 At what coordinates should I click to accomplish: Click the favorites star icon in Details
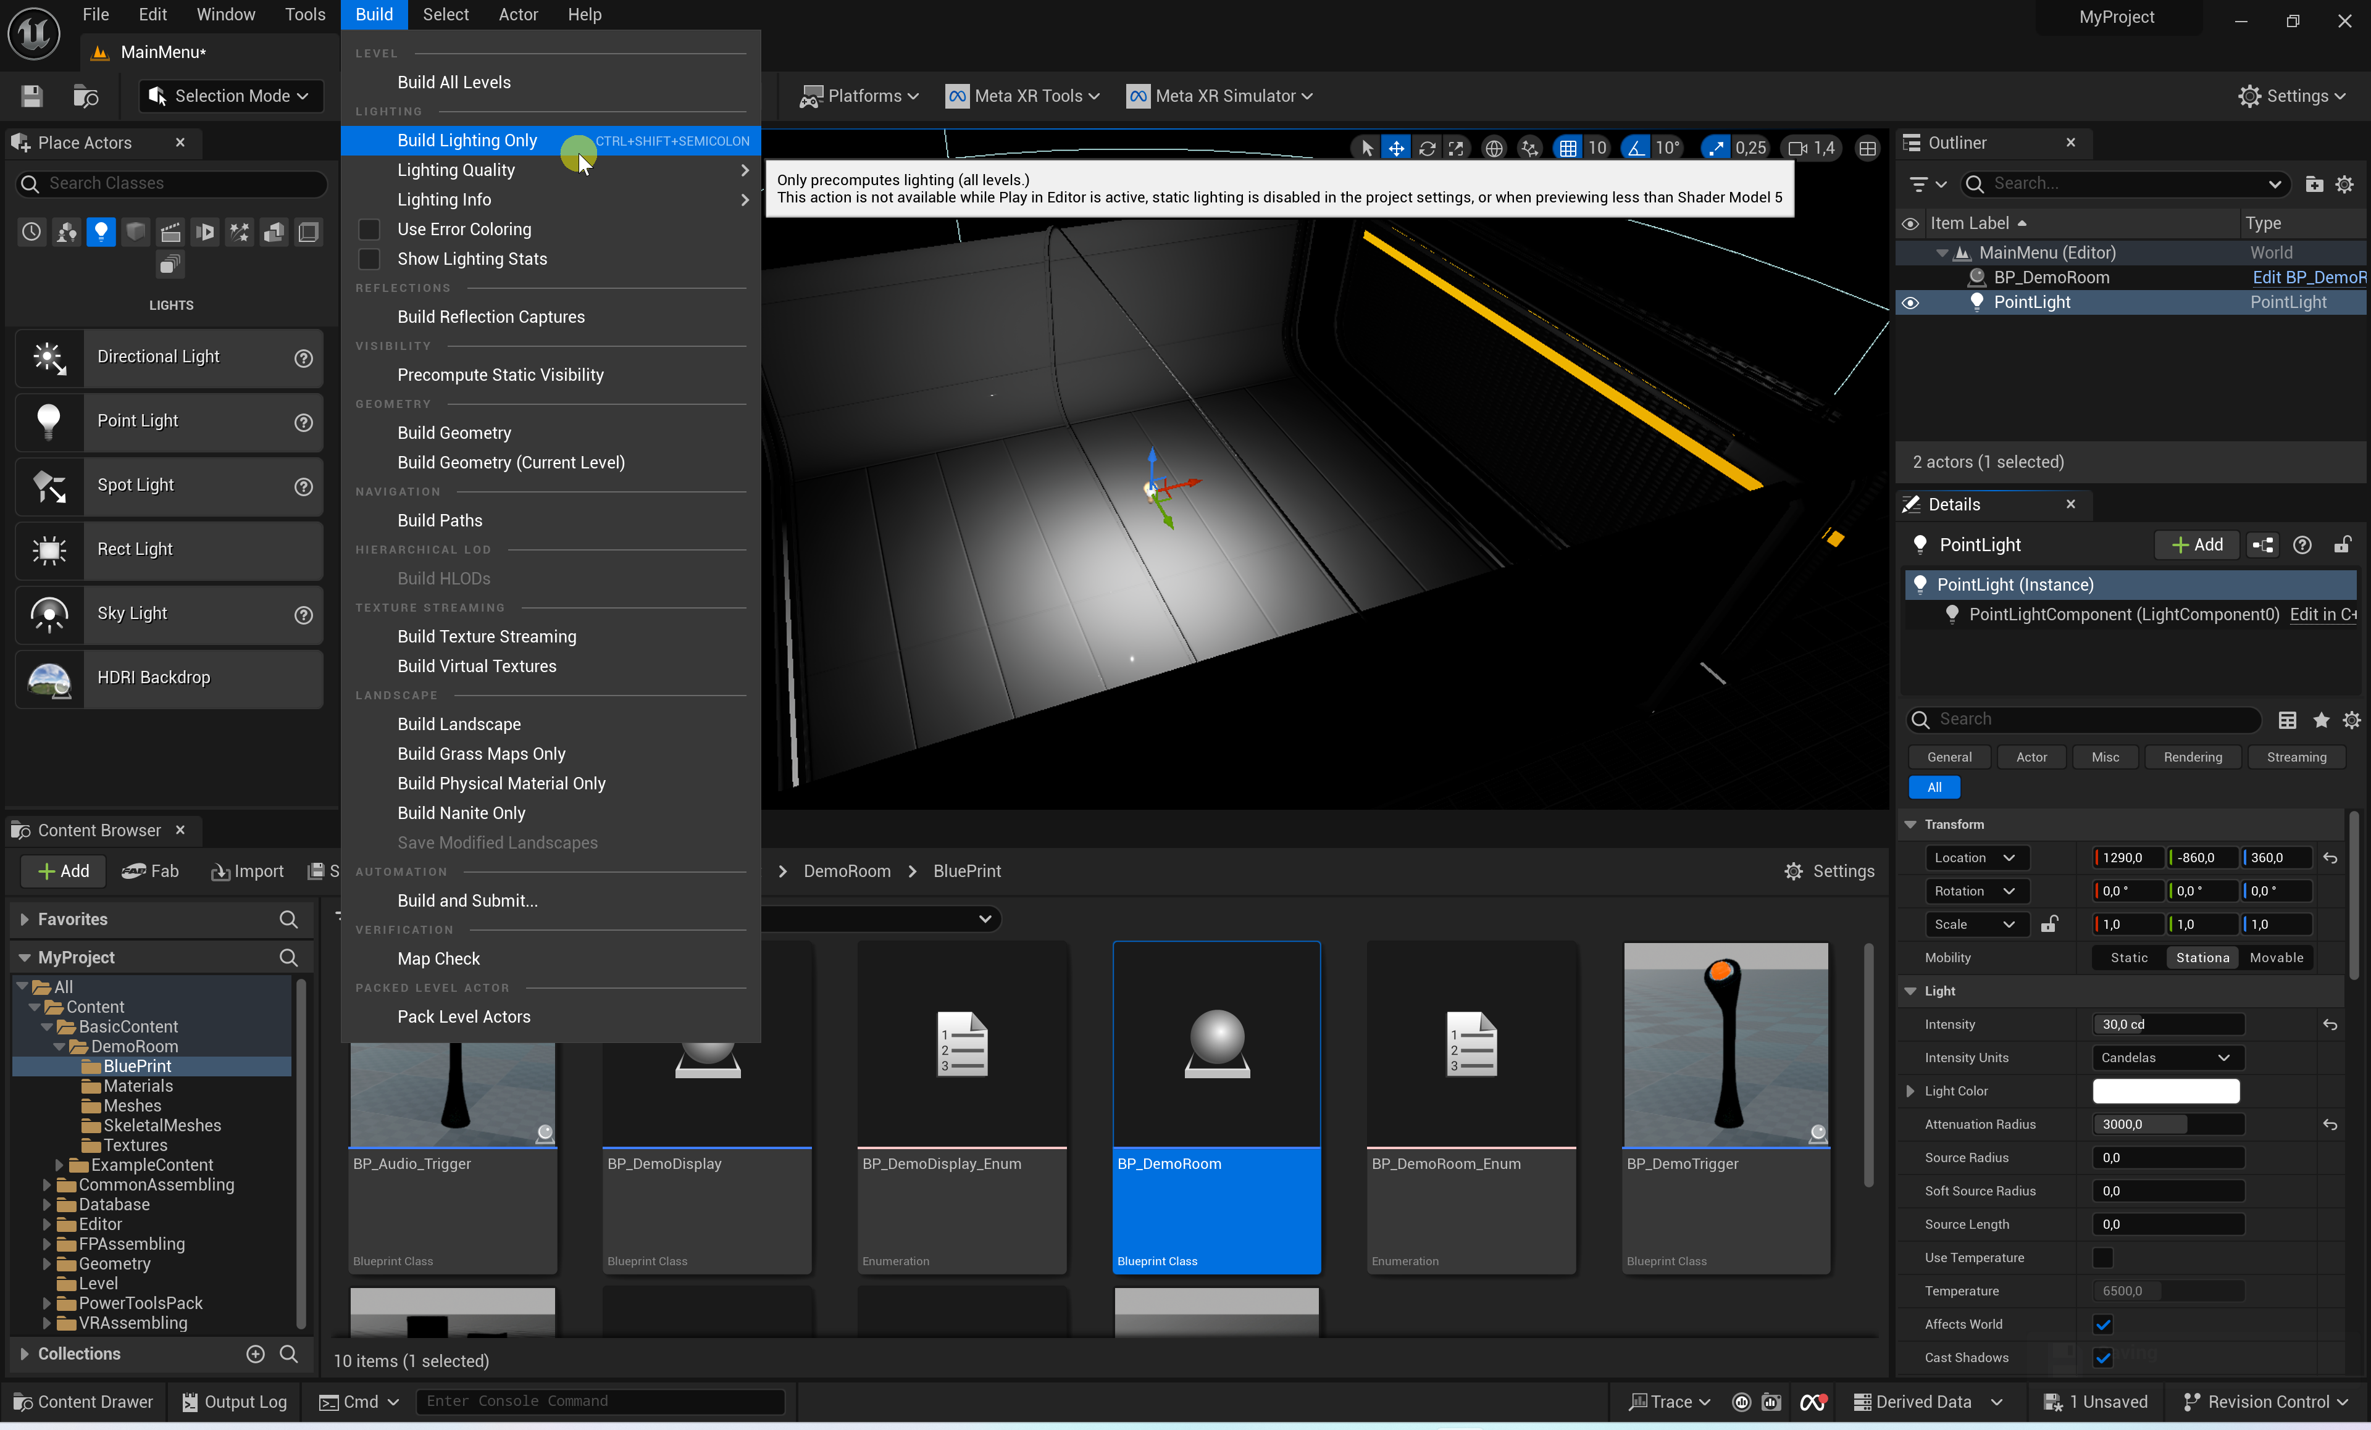click(2321, 720)
